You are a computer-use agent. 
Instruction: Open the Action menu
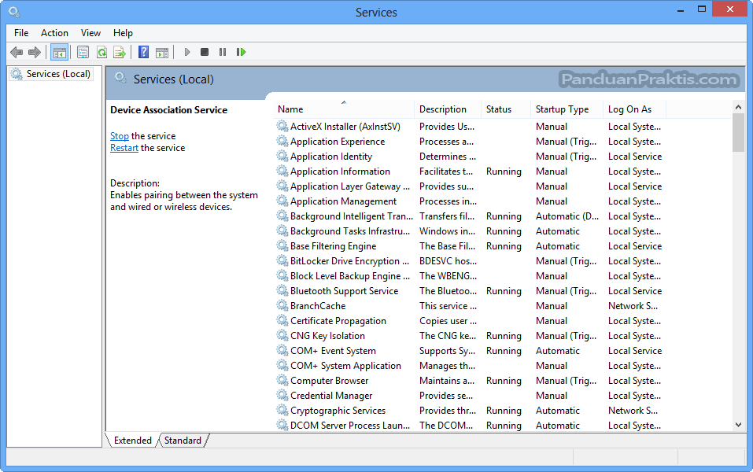pyautogui.click(x=54, y=33)
